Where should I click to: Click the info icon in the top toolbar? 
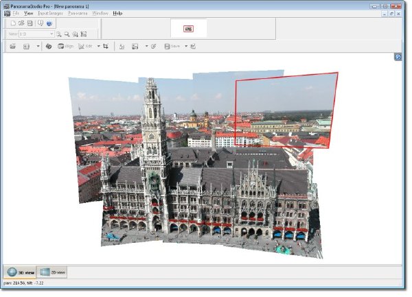41,23
